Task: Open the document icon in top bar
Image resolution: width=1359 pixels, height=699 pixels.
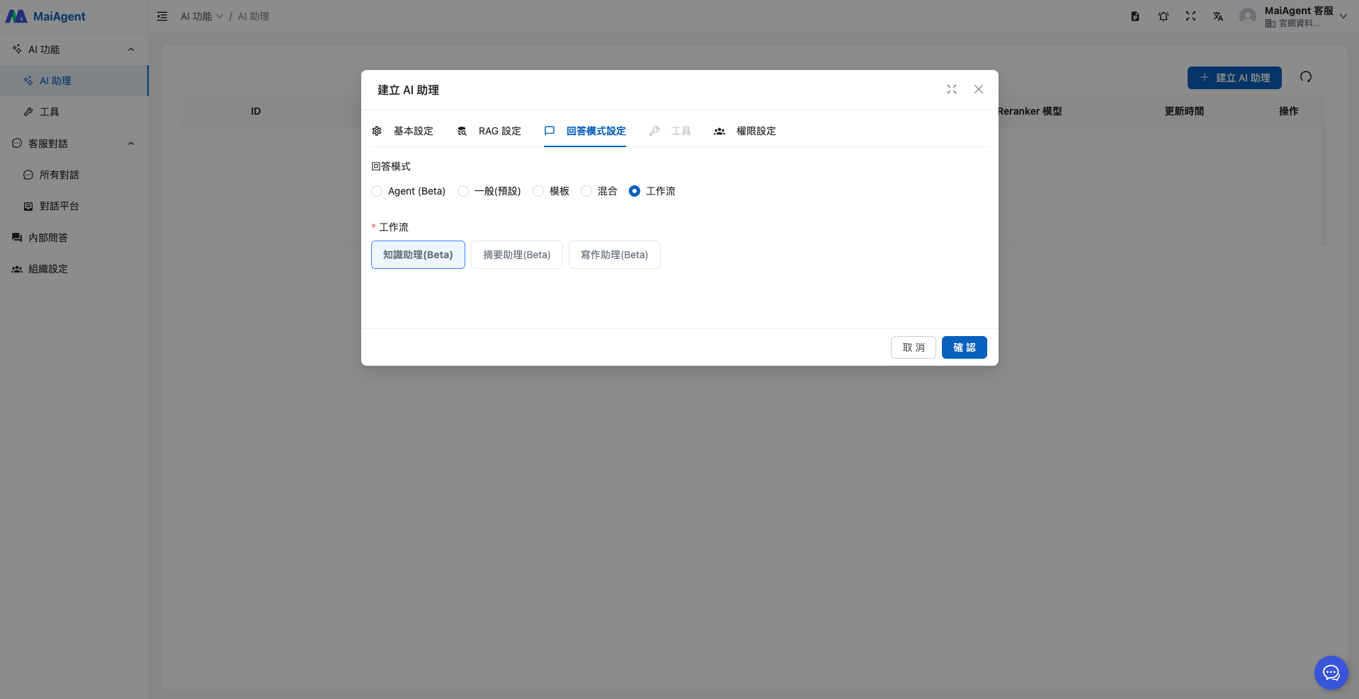Action: point(1135,16)
